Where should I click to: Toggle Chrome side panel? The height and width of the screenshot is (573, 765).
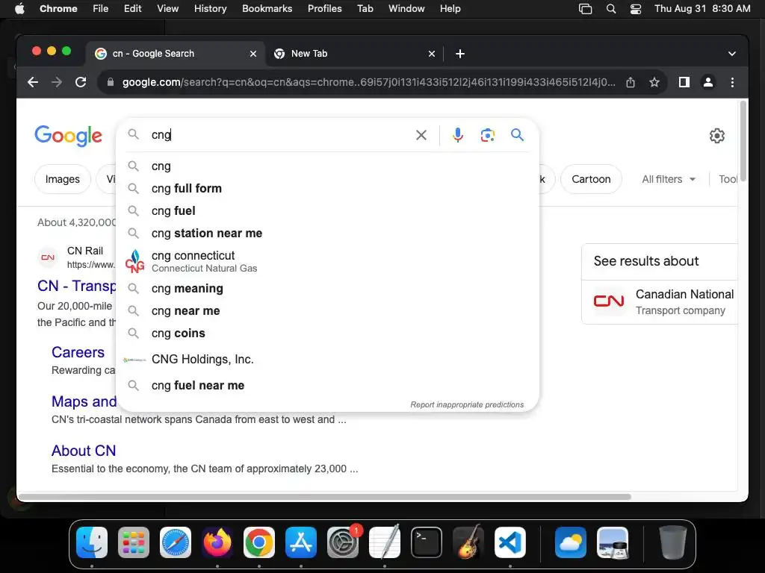pyautogui.click(x=684, y=82)
